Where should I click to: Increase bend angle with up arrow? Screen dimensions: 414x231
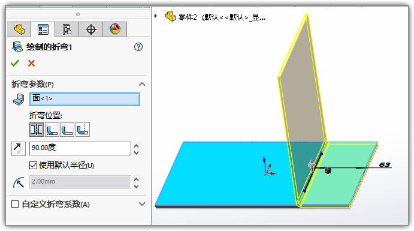click(136, 145)
